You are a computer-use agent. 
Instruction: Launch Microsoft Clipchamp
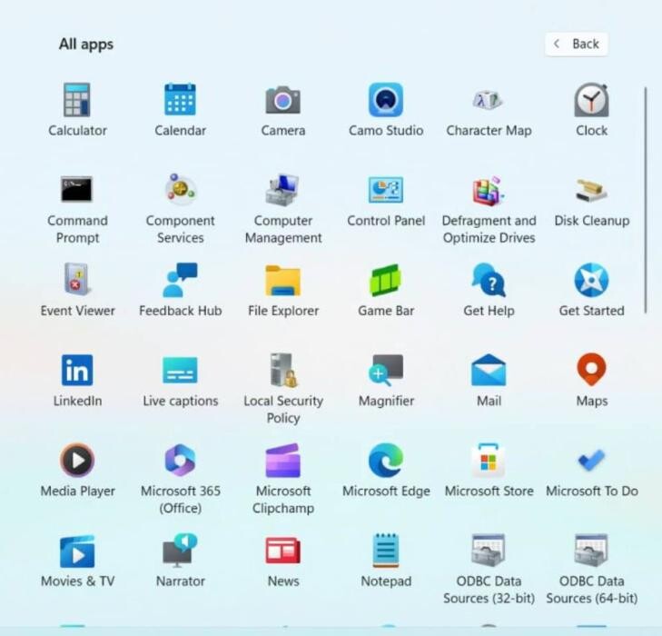(283, 461)
